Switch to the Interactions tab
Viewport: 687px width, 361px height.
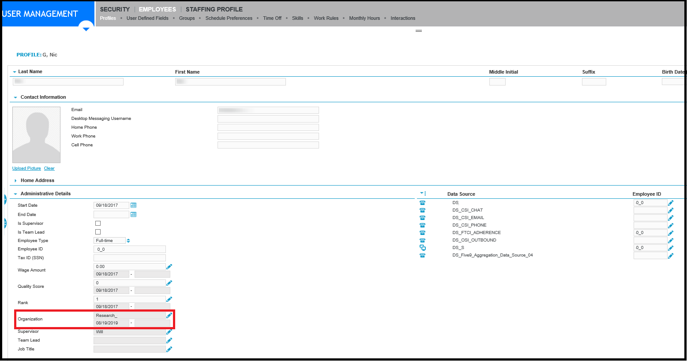pyautogui.click(x=403, y=18)
